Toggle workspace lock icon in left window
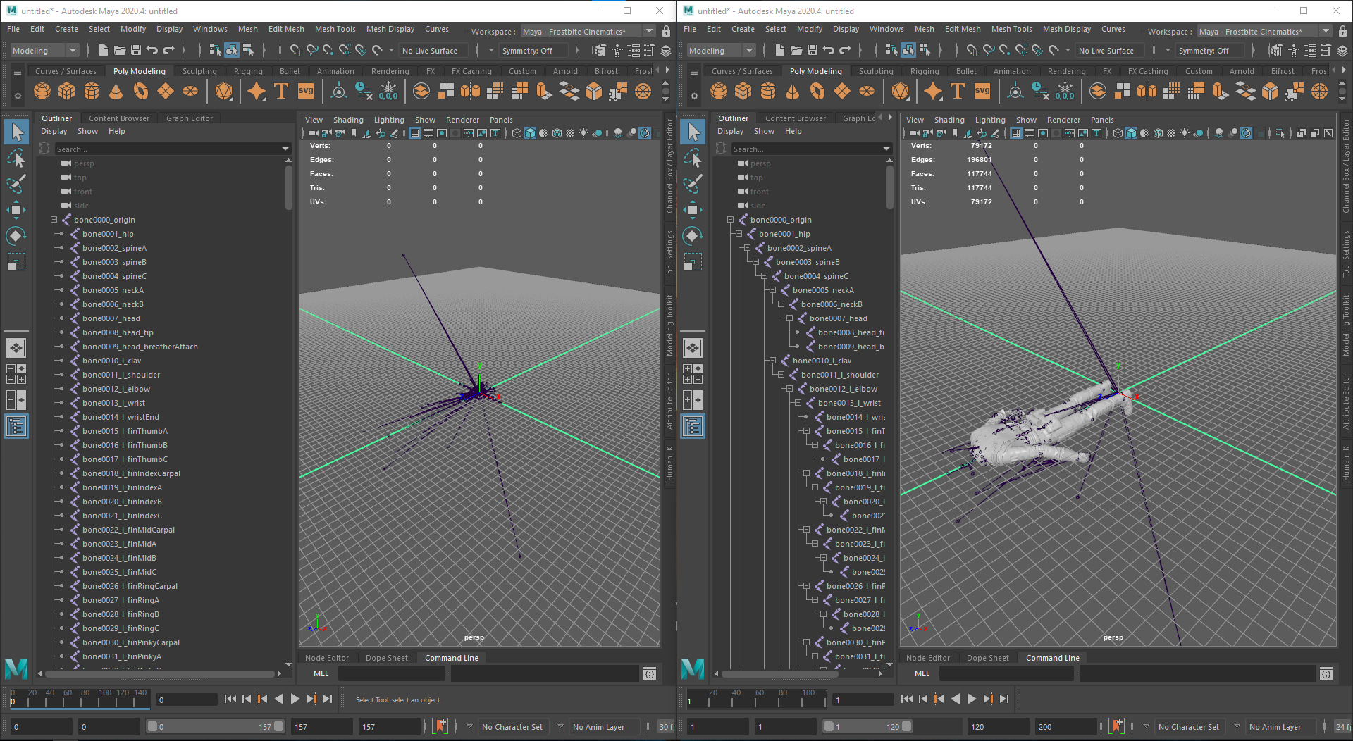This screenshot has height=741, width=1353. tap(666, 31)
